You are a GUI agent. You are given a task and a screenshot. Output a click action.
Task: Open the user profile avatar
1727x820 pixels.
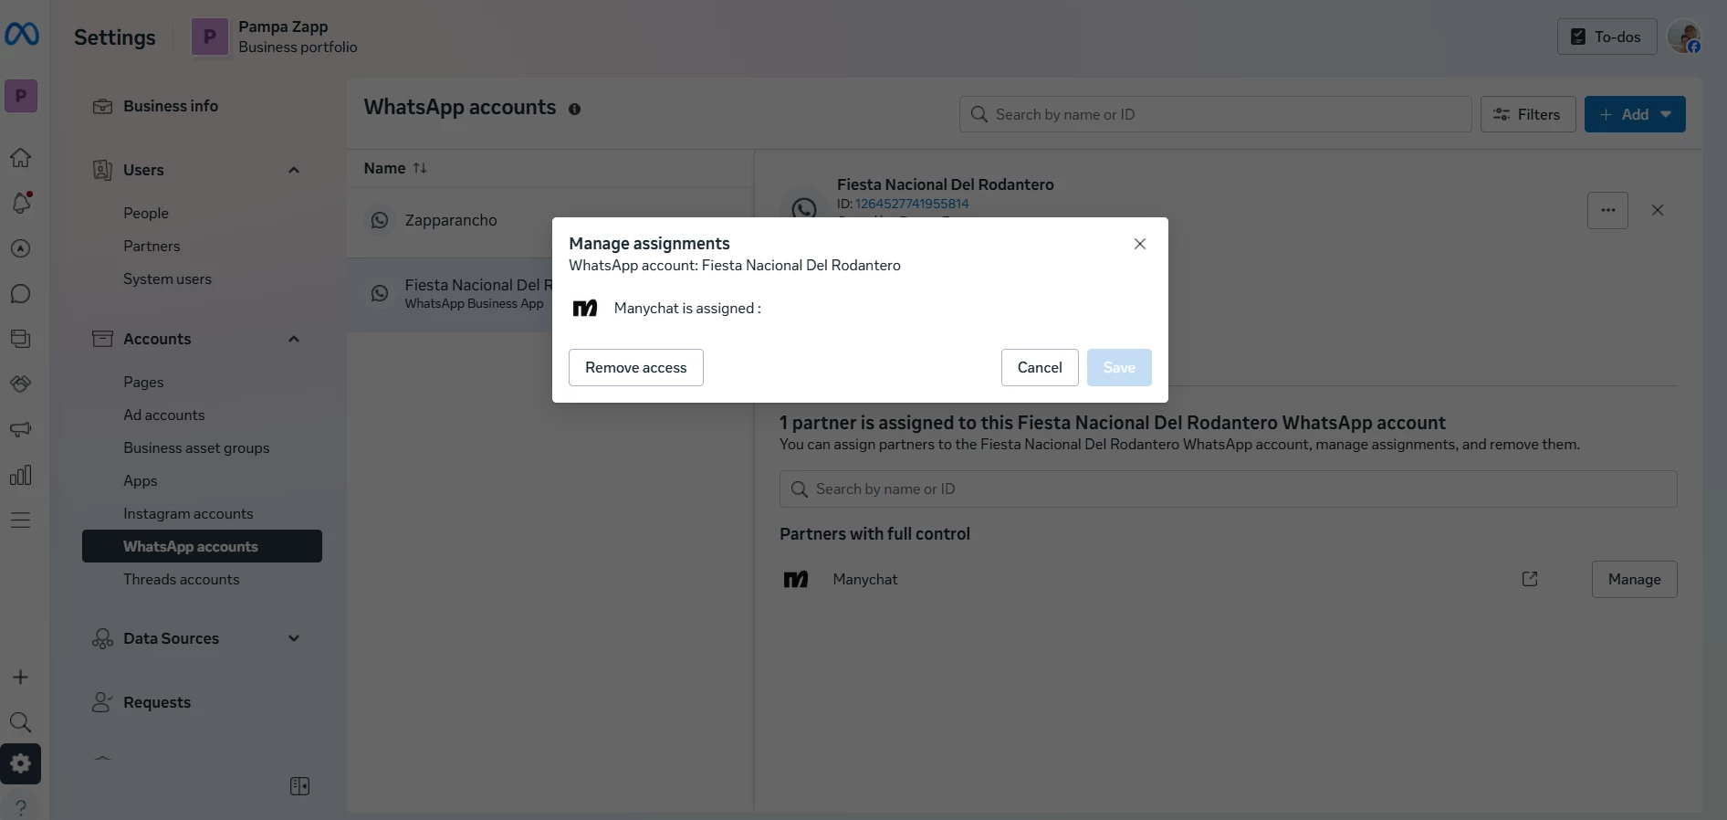pyautogui.click(x=1684, y=37)
